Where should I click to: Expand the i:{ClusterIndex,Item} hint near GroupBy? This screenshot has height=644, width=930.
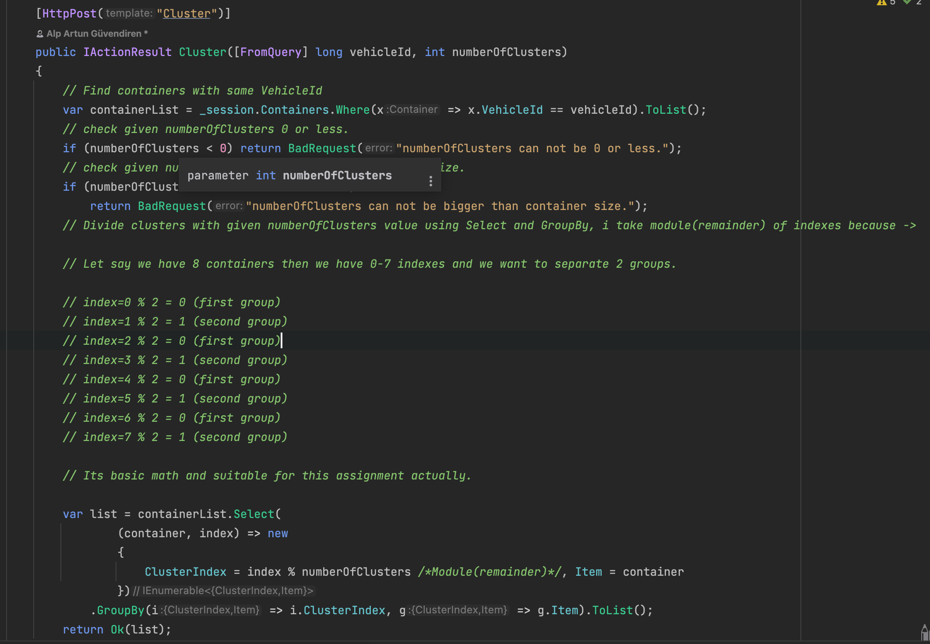click(x=210, y=610)
